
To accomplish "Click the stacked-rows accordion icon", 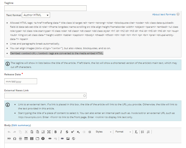I will point(32,139).
